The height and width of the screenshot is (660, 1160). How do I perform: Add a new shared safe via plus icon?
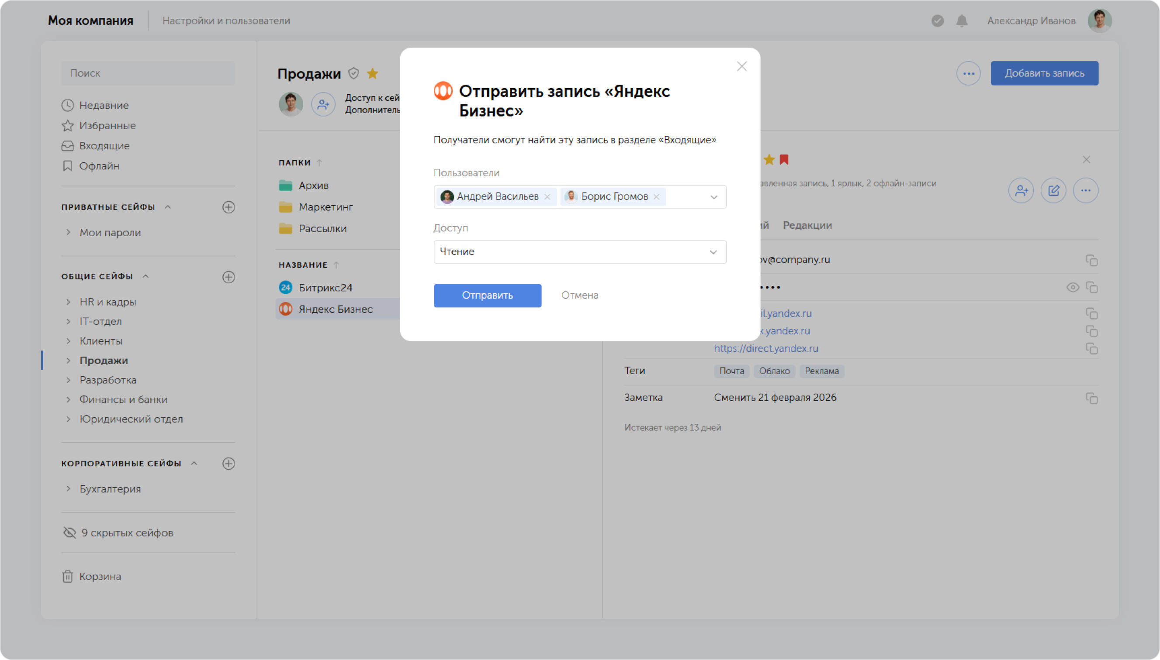click(228, 277)
